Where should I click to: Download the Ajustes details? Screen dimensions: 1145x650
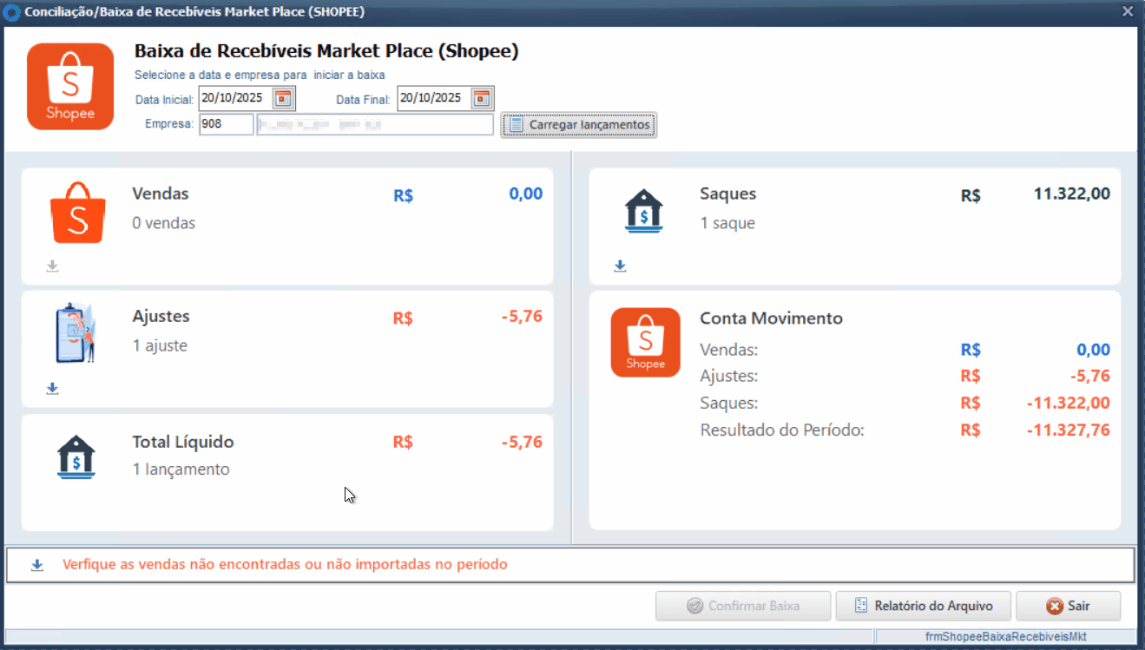pos(52,389)
